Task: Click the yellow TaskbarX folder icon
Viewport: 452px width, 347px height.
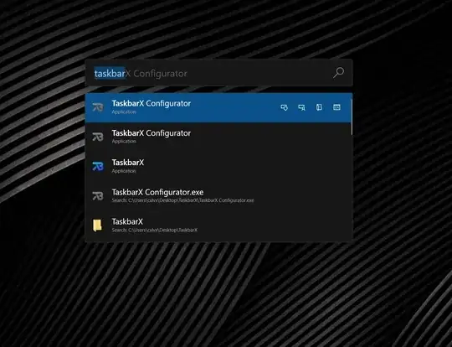Action: [97, 225]
